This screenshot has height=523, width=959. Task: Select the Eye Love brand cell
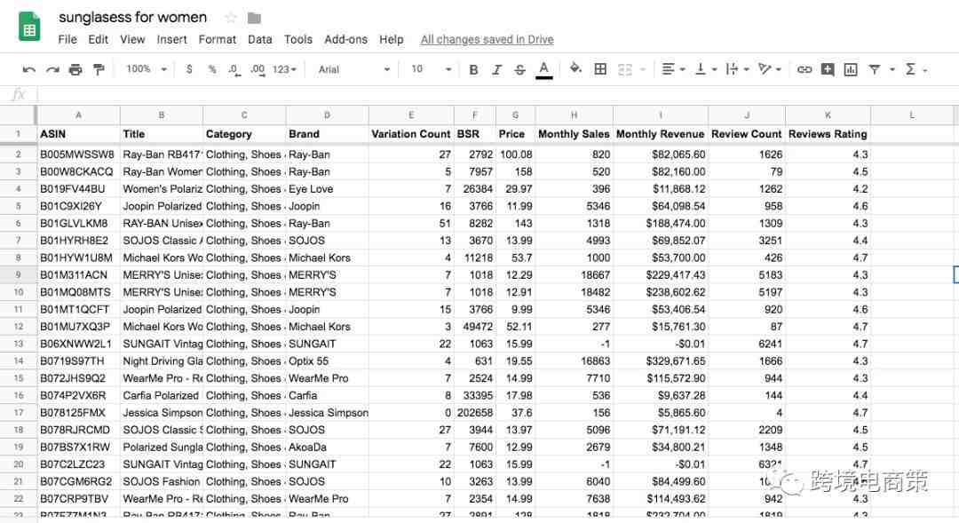327,189
